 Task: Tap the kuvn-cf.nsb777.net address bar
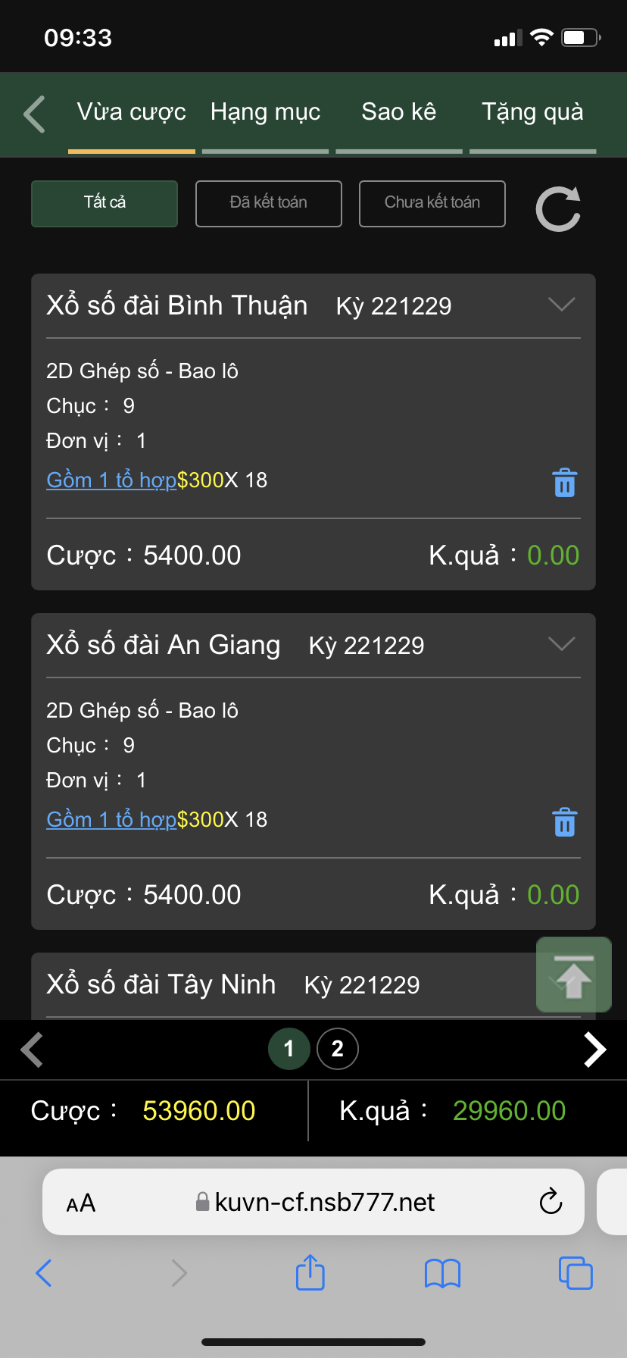[313, 1202]
